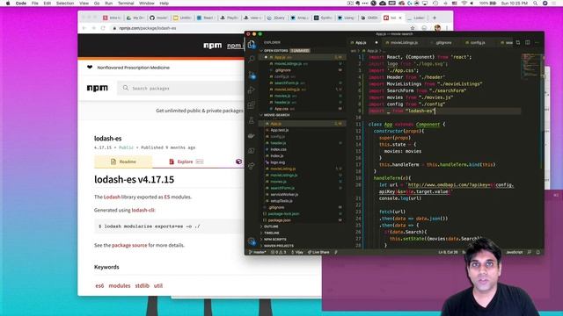Open the editor More Actions ellipsis
Viewport: 563px width, 316px height.
click(x=537, y=42)
